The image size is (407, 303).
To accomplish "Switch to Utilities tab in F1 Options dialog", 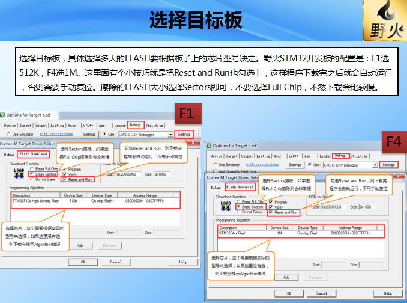I will pos(154,125).
